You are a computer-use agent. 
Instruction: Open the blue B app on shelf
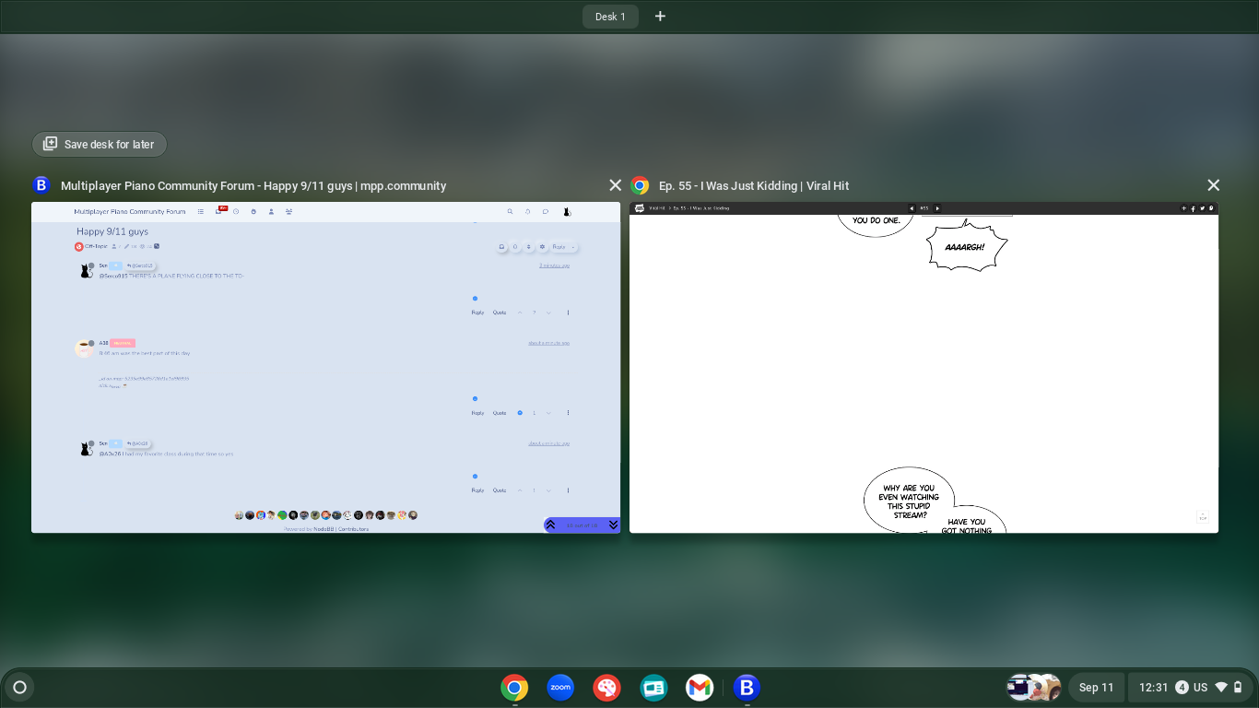pos(747,688)
